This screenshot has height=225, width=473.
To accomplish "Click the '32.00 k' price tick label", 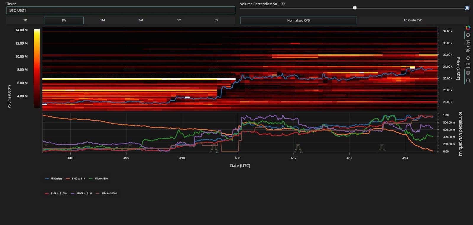I will [448, 55].
